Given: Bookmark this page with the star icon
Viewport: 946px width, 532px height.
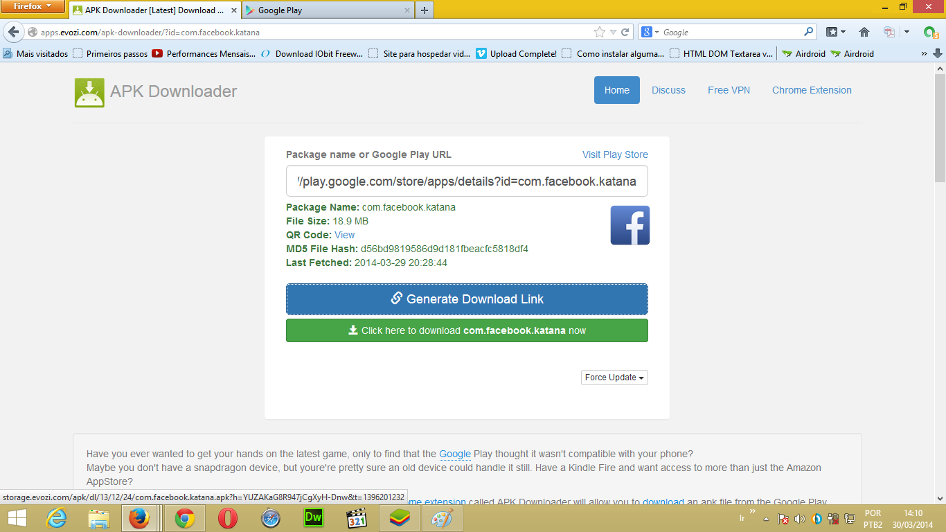Looking at the screenshot, I should (599, 32).
